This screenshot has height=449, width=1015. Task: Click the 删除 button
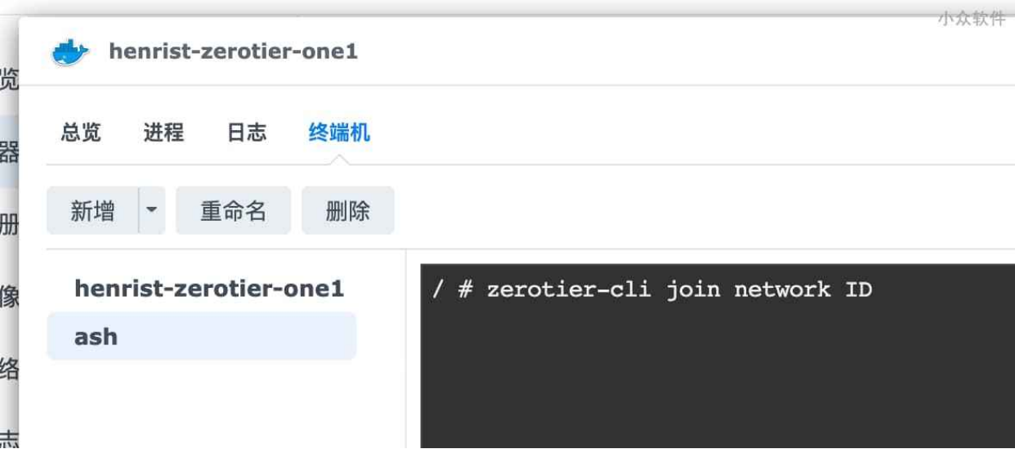pos(348,211)
